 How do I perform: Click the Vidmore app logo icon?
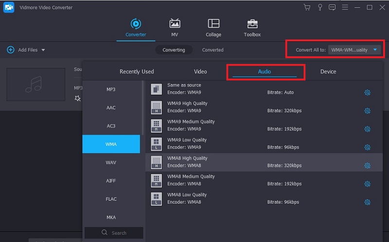(9, 7)
